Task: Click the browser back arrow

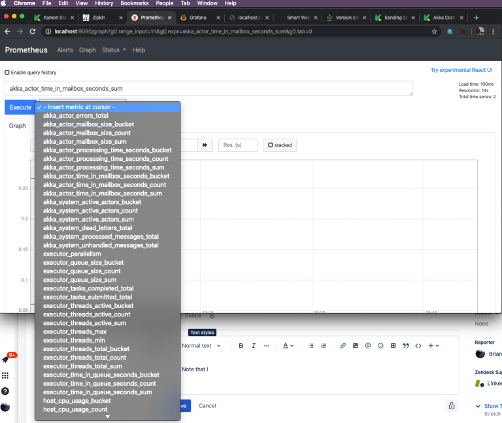Action: click(7, 31)
